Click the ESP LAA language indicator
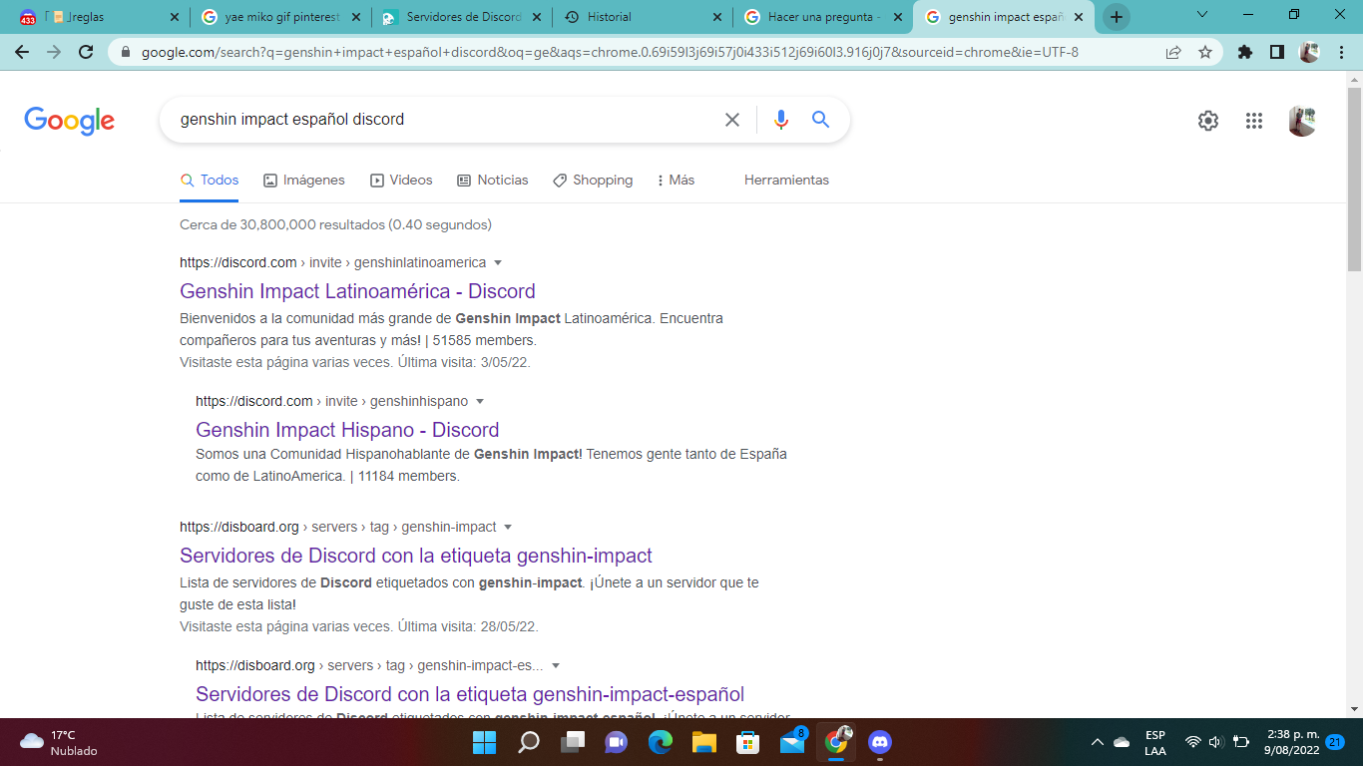This screenshot has height=766, width=1363. coord(1155,742)
